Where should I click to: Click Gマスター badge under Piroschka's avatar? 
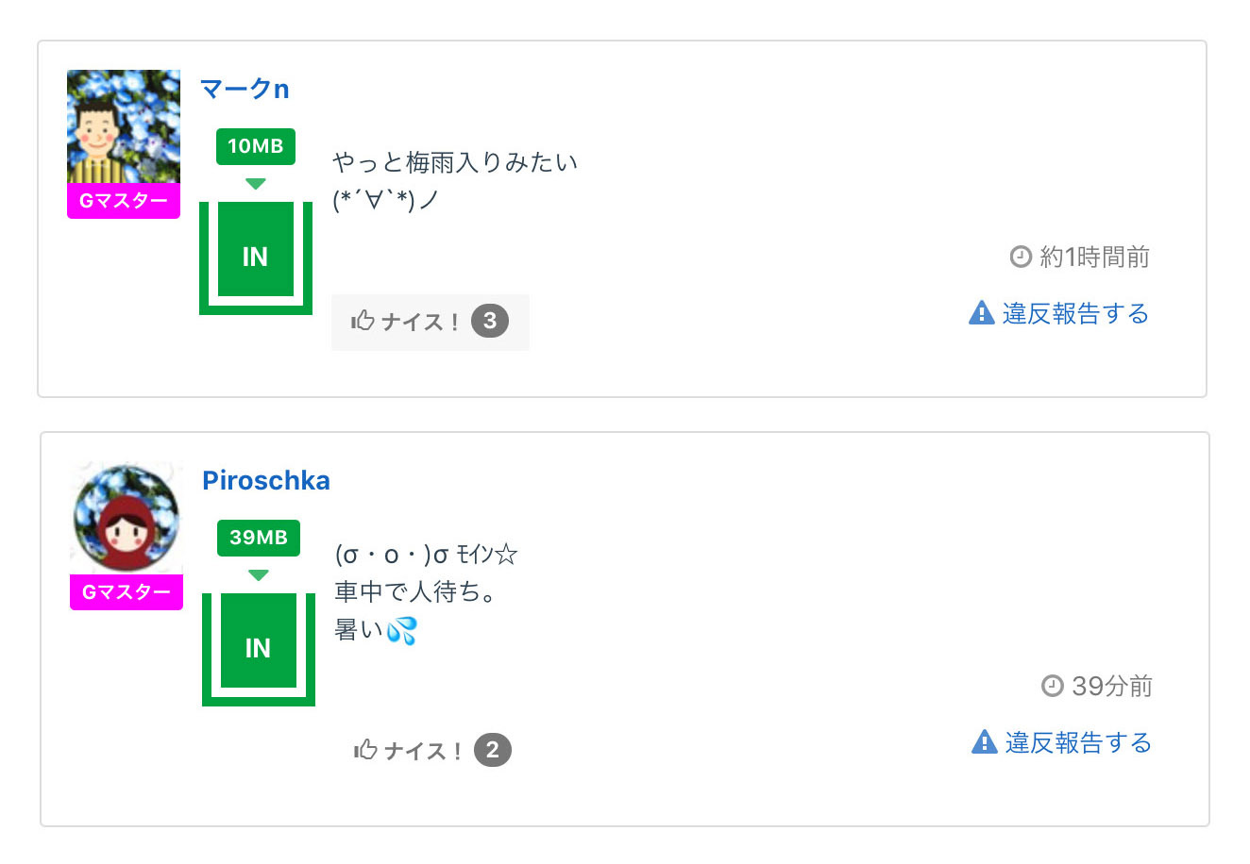tap(126, 592)
